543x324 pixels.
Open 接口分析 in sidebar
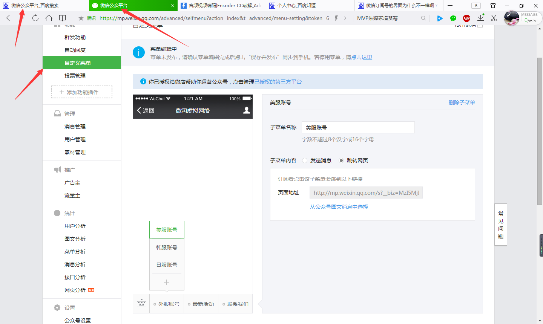pos(75,277)
